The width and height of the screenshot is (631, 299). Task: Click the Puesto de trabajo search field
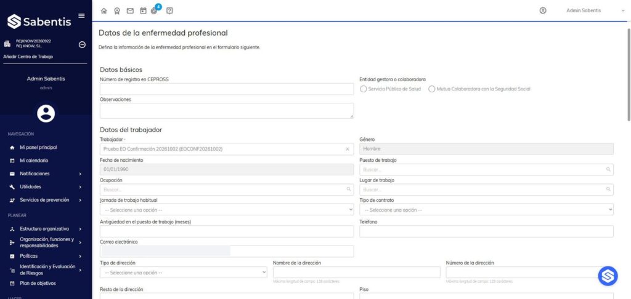coord(487,170)
